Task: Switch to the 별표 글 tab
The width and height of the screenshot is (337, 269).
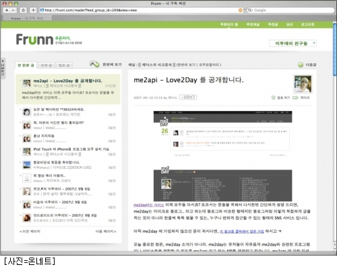Action: click(64, 65)
